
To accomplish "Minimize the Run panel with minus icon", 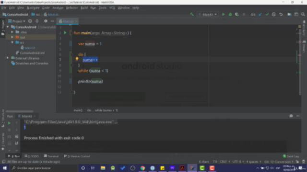I will click(x=298, y=116).
